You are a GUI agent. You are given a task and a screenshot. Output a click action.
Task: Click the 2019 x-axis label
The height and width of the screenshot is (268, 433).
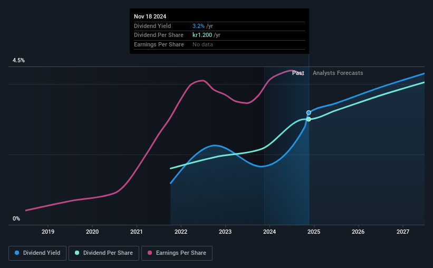[48, 232]
